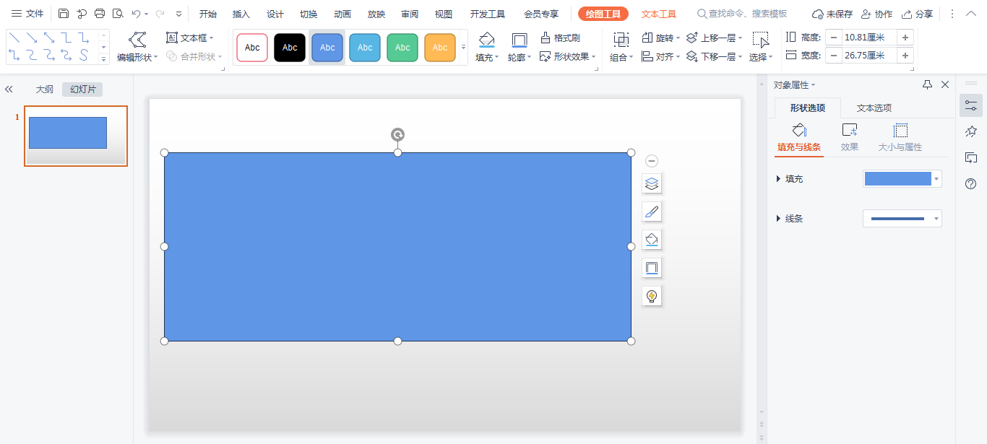Click the 填充 fill bucket icon in ribbon
Image resolution: width=987 pixels, height=444 pixels.
pyautogui.click(x=486, y=40)
